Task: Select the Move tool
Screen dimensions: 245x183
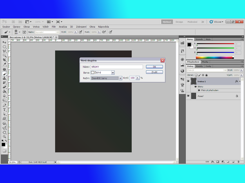Action: (4, 42)
